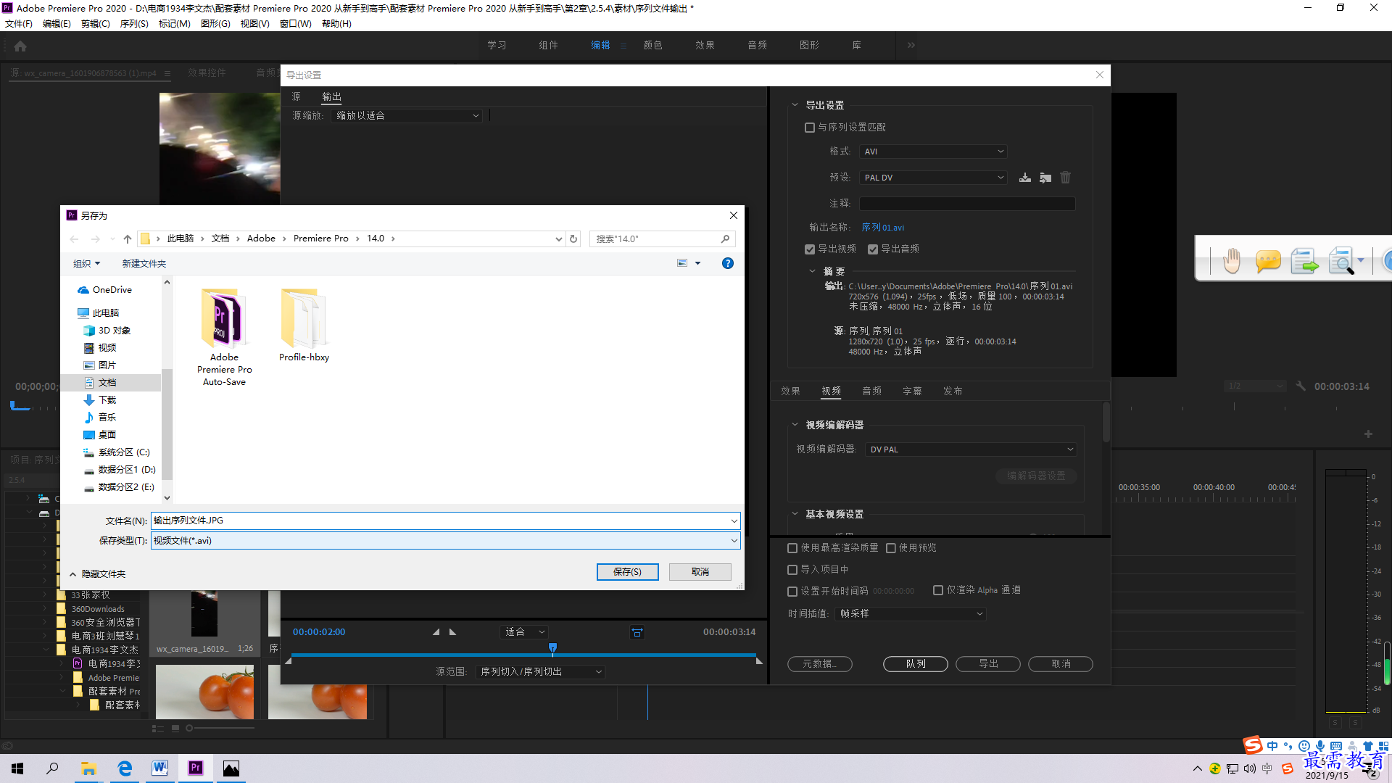Open the Profile-hbxy folder
The width and height of the screenshot is (1392, 783).
coord(304,326)
